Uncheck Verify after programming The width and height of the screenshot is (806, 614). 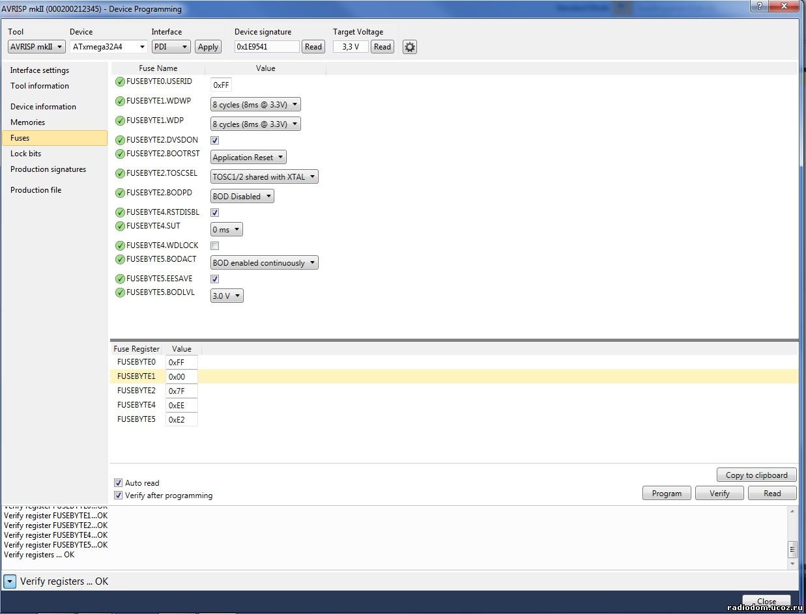[119, 495]
